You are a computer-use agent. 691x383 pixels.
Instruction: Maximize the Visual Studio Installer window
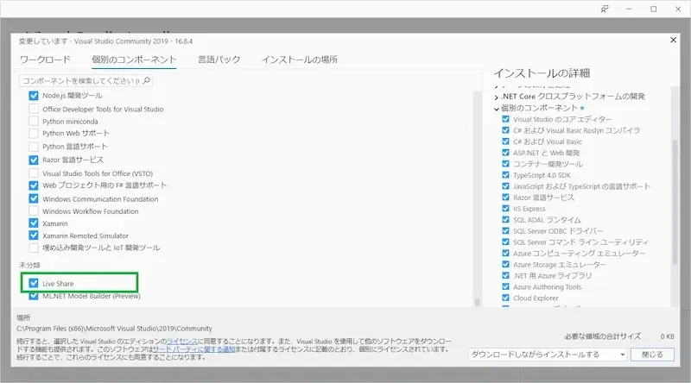[x=654, y=9]
